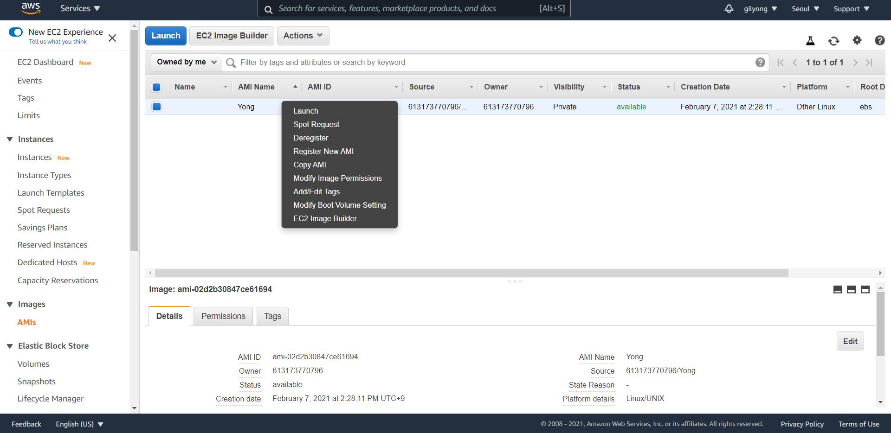Click the blue Launch button
The width and height of the screenshot is (891, 433).
click(x=166, y=36)
